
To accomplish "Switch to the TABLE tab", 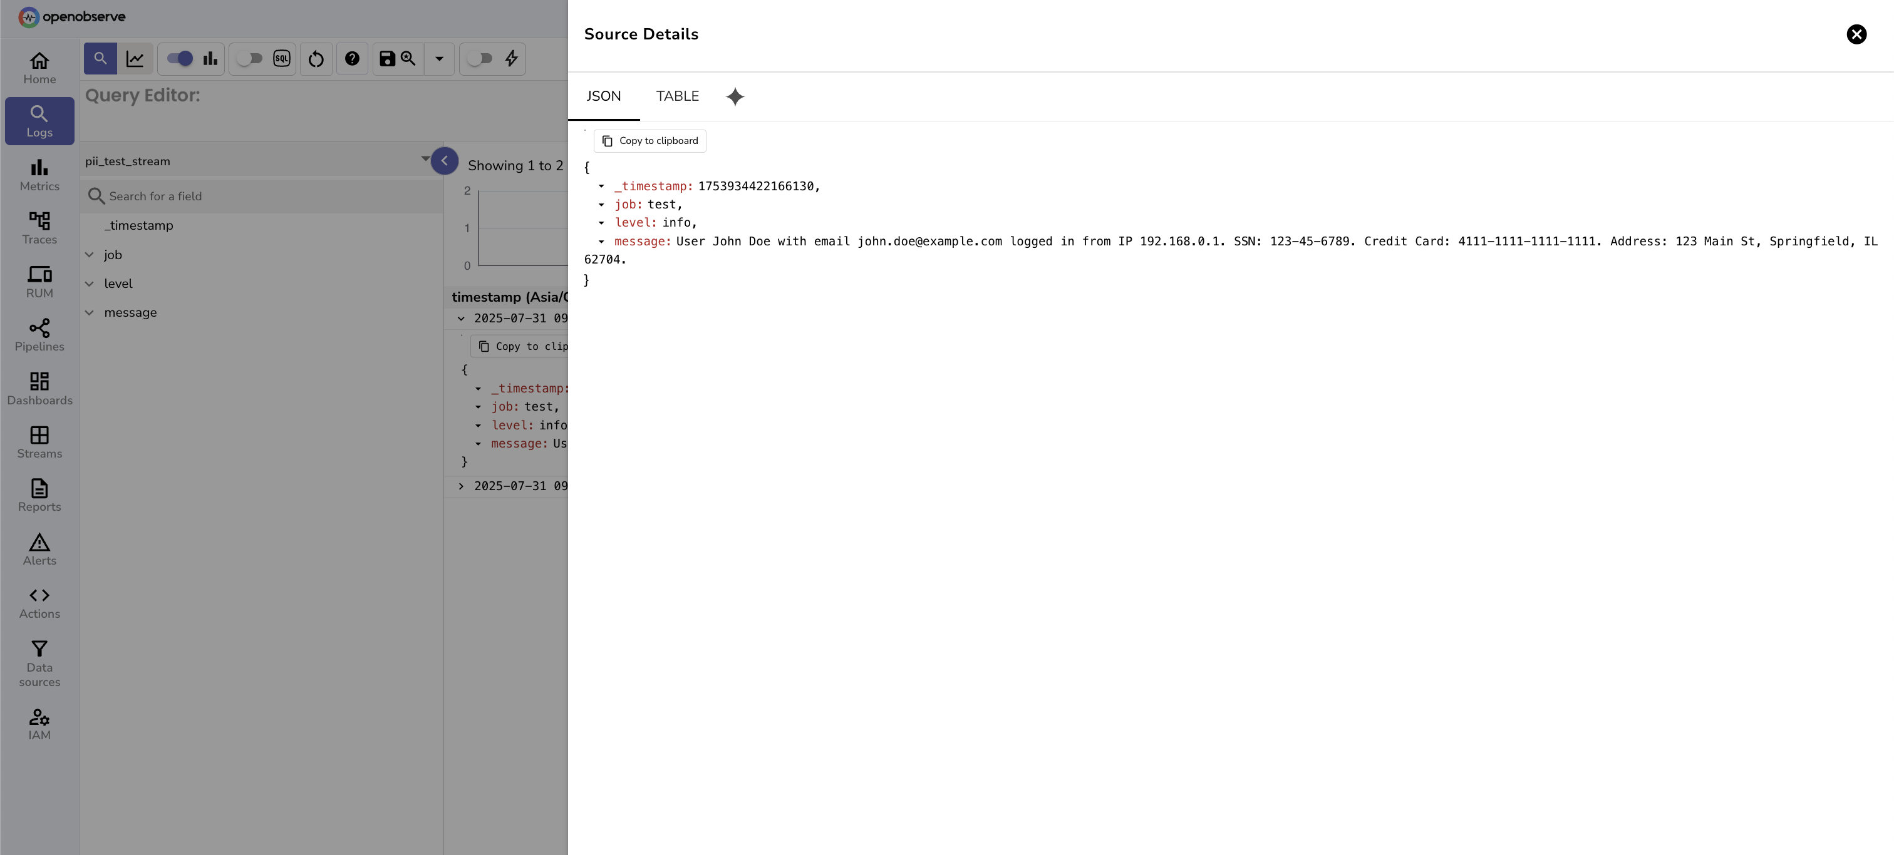I will point(677,96).
